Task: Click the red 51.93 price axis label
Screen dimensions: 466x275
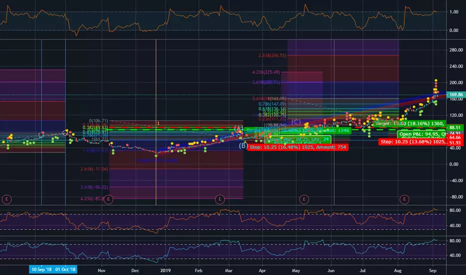Action: pos(454,142)
